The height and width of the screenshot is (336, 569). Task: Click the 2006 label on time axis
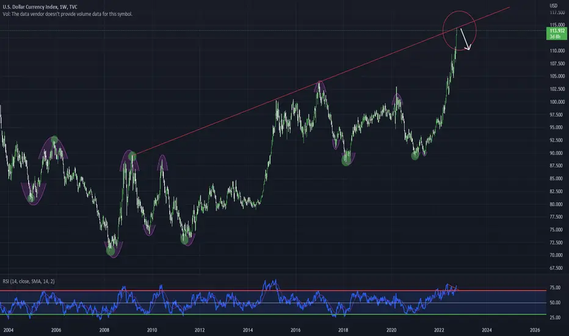56,330
